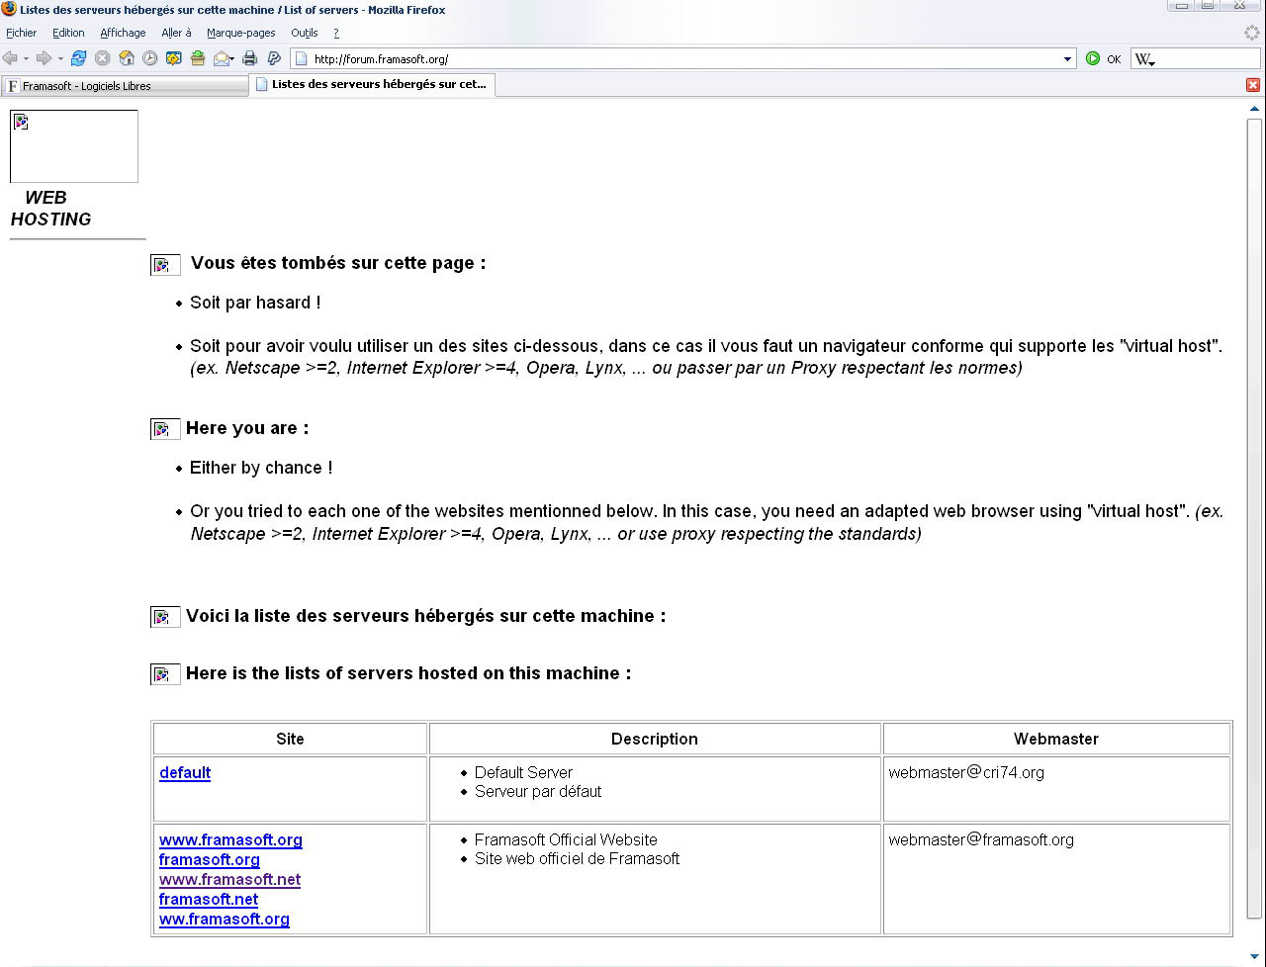Click broken image icon beside 'Vous êtes tombés'
Image resolution: width=1266 pixels, height=967 pixels.
pos(165,265)
